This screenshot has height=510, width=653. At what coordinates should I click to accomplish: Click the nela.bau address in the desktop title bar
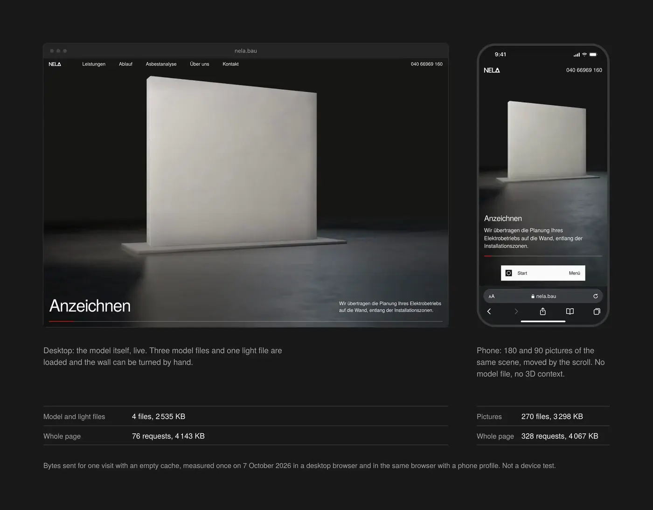pyautogui.click(x=246, y=51)
